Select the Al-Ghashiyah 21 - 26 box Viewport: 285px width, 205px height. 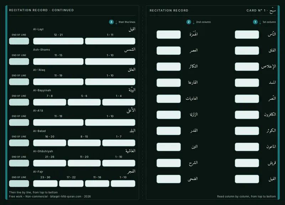pos(50,163)
